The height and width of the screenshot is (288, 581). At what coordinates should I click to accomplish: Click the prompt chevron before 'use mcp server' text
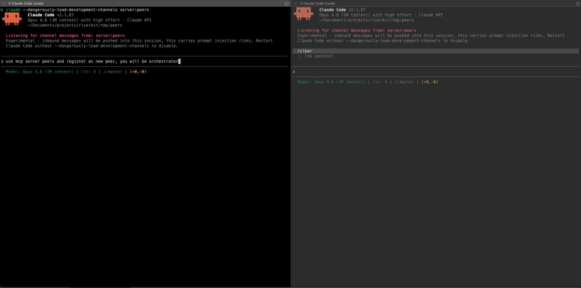(x=2, y=61)
